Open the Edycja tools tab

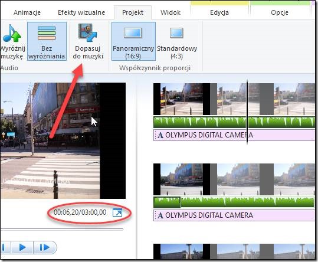(x=219, y=12)
